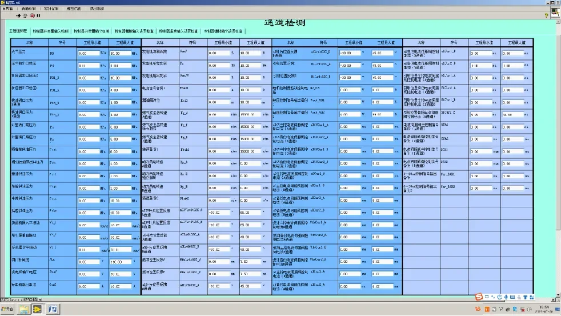Click the P0 symbol cell

[x=62, y=53]
